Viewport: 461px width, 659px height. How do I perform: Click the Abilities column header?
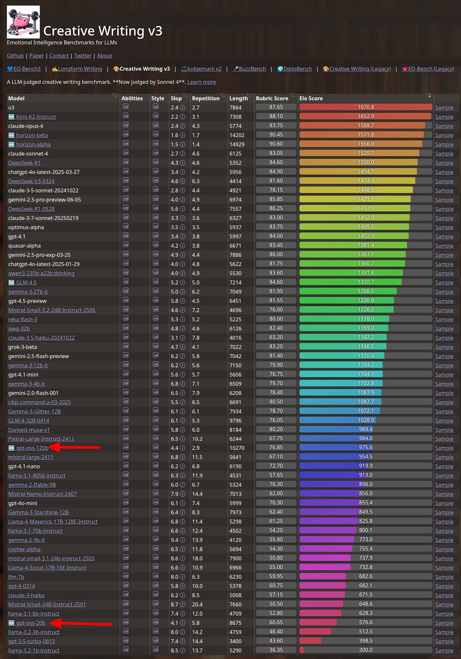(x=132, y=98)
